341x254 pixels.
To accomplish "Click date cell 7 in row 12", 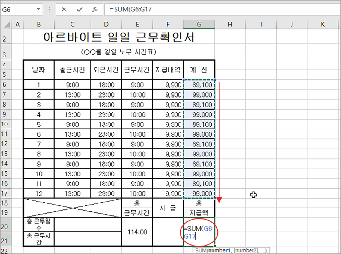I will (x=39, y=144).
